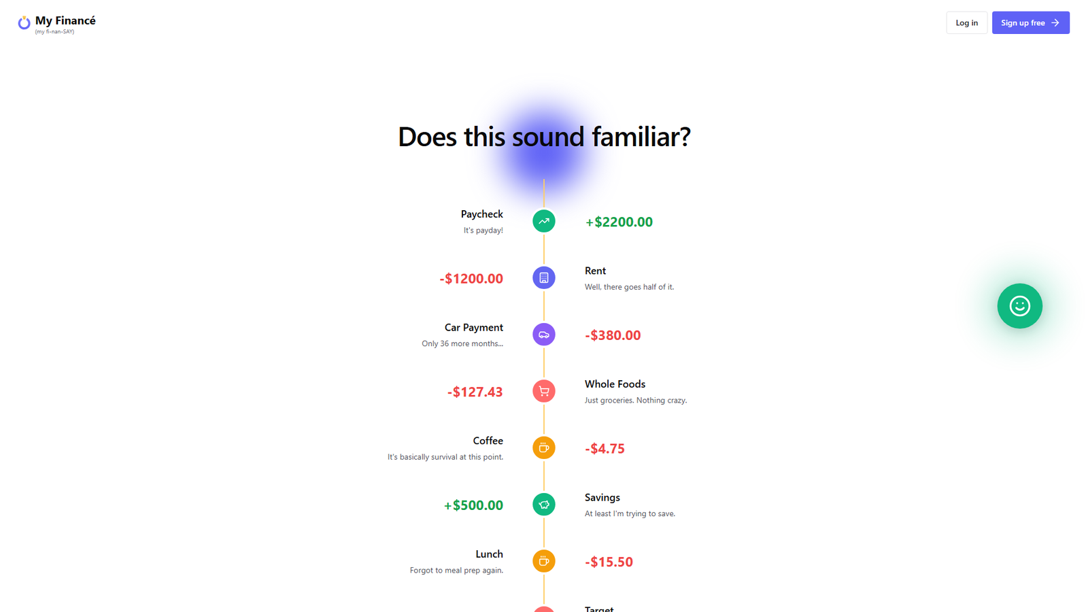Click the "Does this sound familiar?" heading
The height and width of the screenshot is (612, 1088).
click(x=544, y=137)
